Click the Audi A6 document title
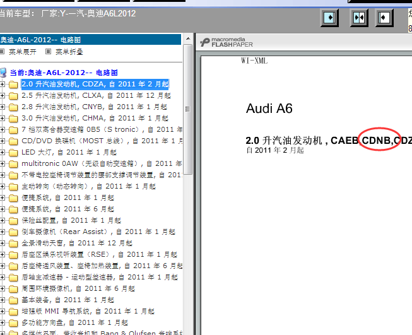This screenshot has height=335, width=412. pos(269,109)
